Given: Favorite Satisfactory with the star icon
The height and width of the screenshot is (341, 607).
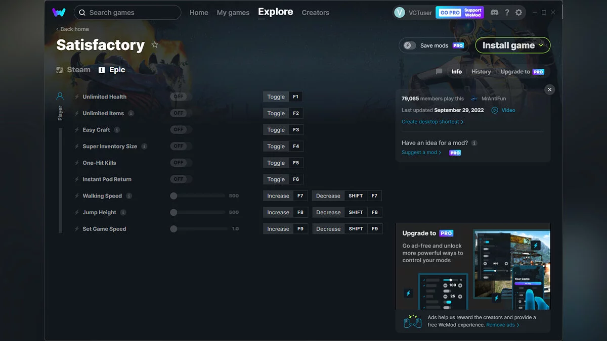Looking at the screenshot, I should [x=155, y=45].
